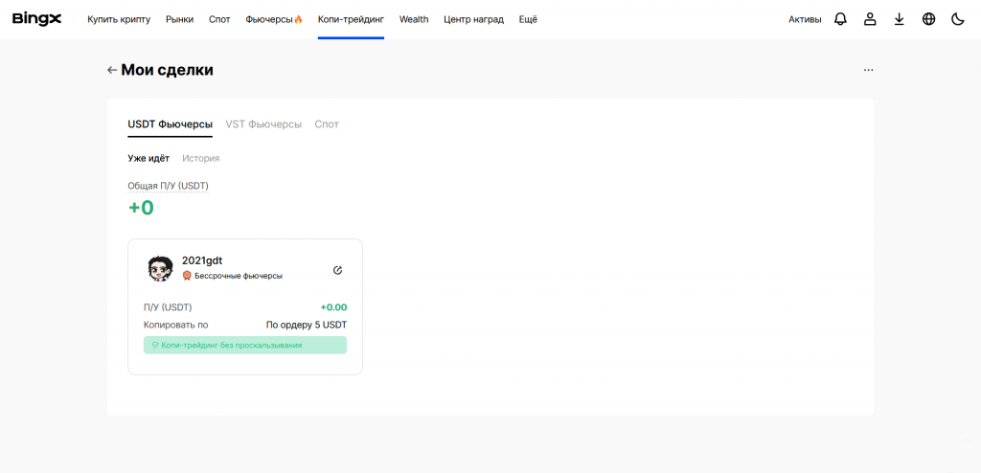Toggle dark mode moon icon
The width and height of the screenshot is (981, 473).
(x=958, y=19)
